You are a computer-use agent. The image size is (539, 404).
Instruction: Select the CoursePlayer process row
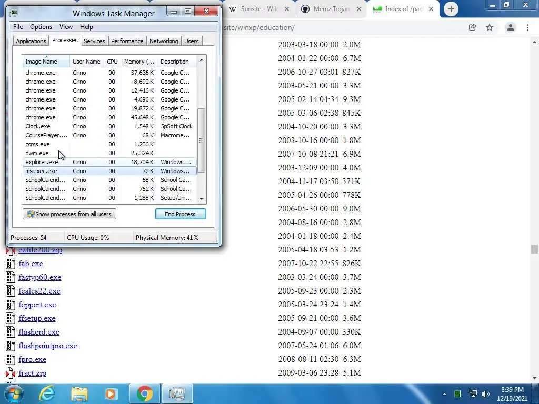click(x=109, y=135)
